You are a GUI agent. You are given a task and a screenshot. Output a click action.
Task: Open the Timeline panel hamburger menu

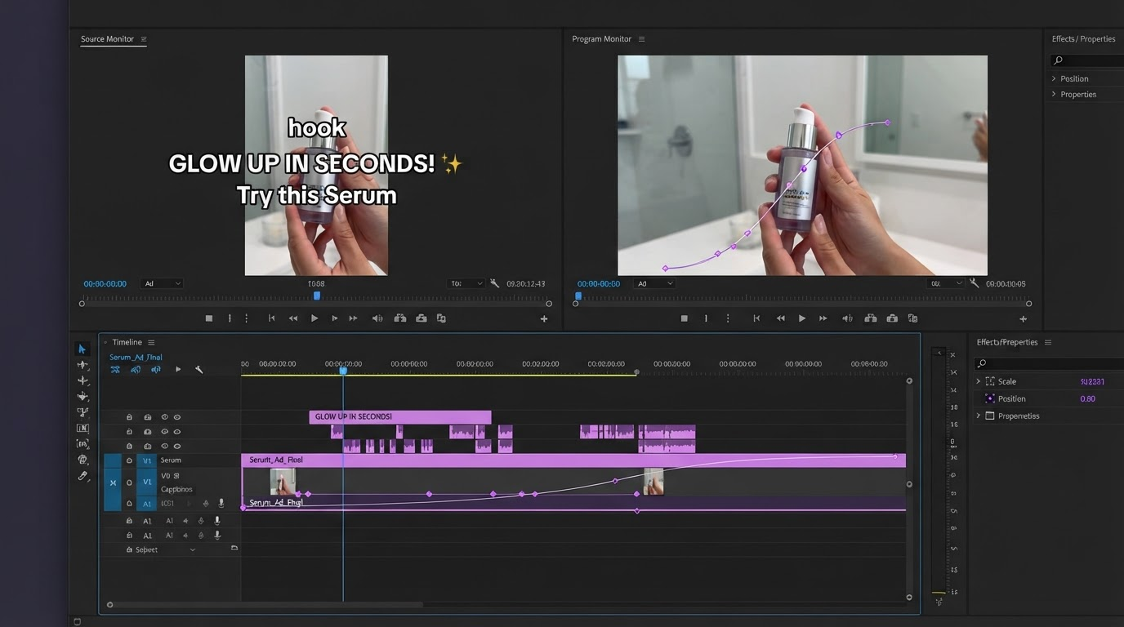(151, 342)
